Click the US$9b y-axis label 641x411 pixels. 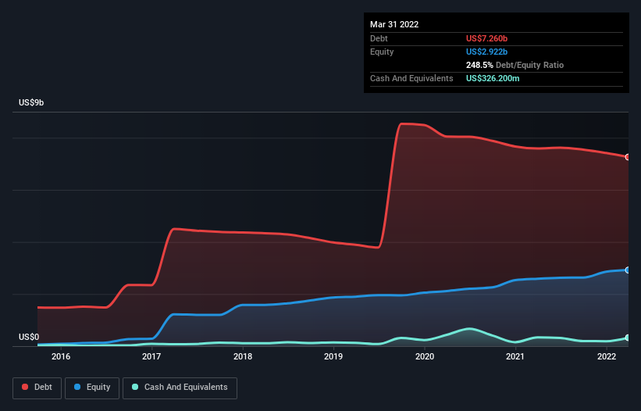click(31, 102)
